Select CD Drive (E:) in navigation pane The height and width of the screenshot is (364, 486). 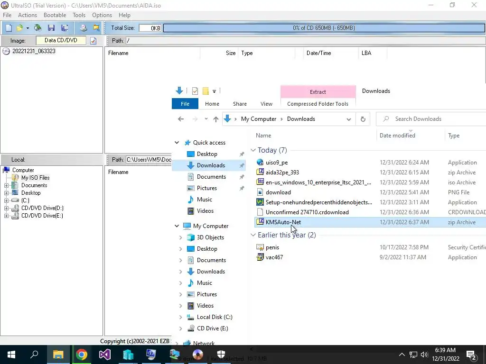point(212,328)
